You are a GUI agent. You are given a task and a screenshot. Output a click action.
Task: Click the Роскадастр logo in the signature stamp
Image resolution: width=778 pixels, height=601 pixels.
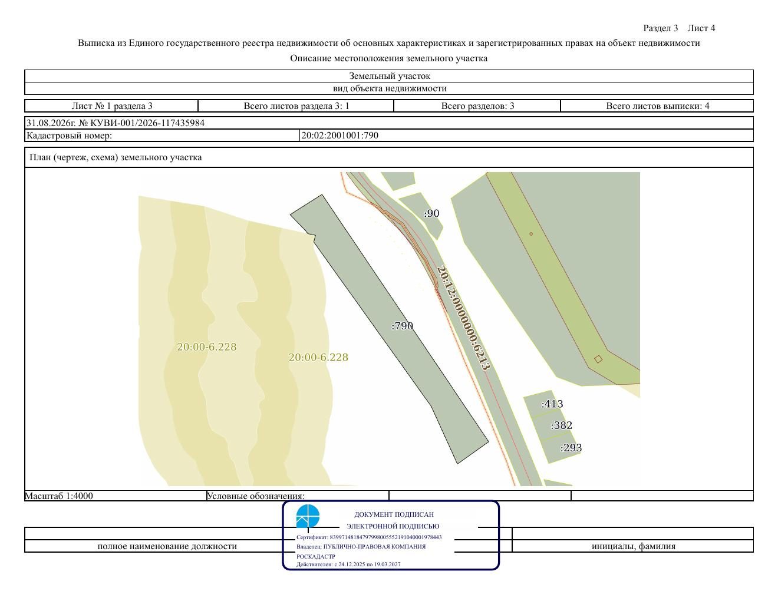(308, 516)
